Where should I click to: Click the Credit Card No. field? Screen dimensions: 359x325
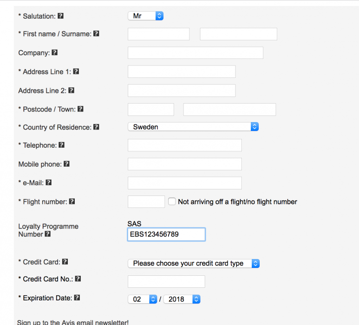pos(166,281)
